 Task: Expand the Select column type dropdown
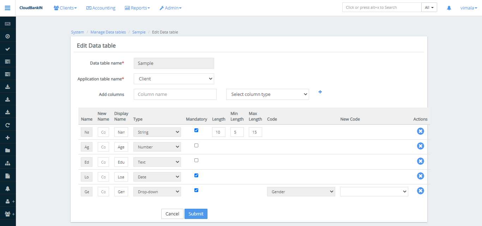coord(267,94)
